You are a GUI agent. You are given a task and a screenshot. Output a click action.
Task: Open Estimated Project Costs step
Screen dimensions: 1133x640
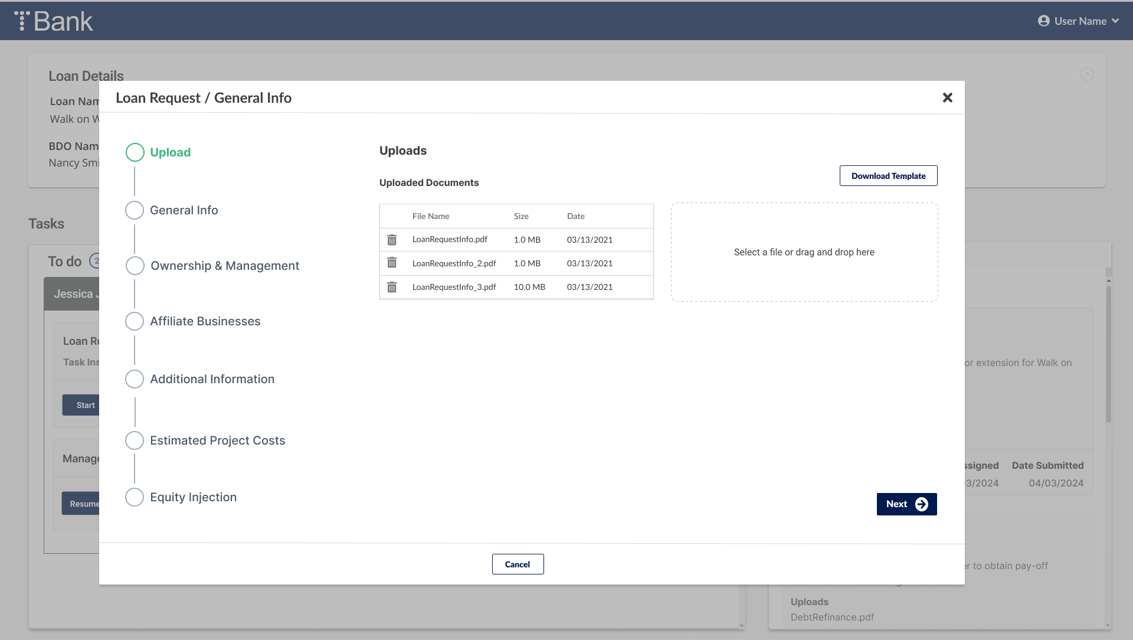click(x=217, y=440)
